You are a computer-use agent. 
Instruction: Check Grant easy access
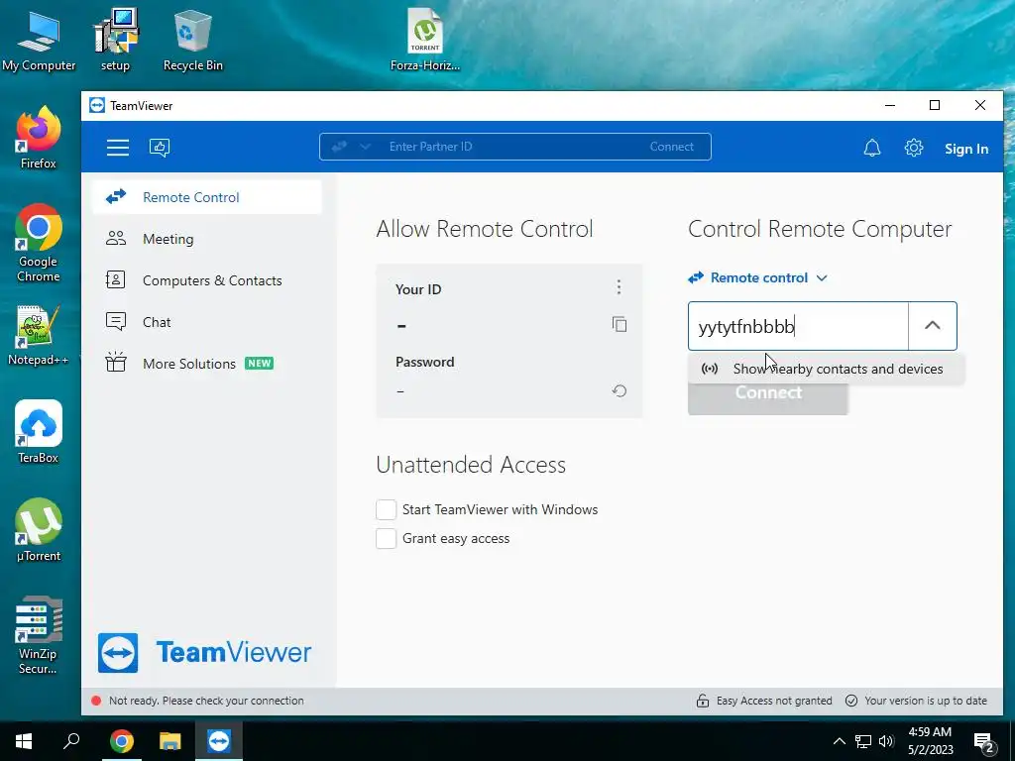(x=386, y=538)
